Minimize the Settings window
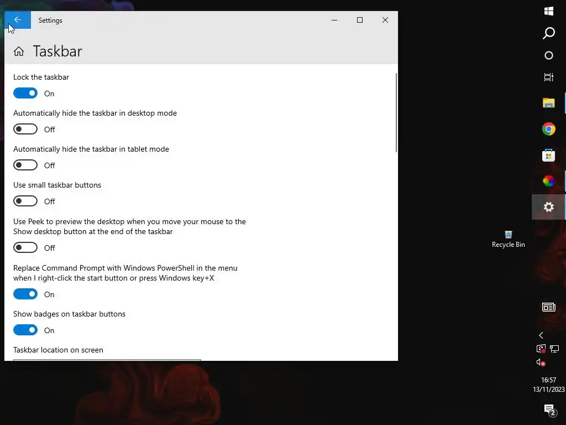 coord(334,20)
